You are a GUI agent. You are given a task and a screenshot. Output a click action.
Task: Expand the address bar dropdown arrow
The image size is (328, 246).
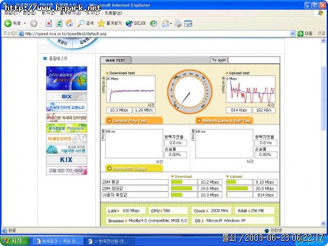point(293,33)
